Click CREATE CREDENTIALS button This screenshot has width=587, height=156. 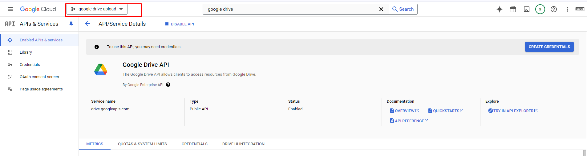pyautogui.click(x=549, y=47)
